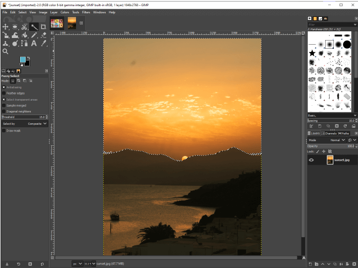The width and height of the screenshot is (358, 268).
Task: Enable the Feather edges option
Action: coord(4,93)
